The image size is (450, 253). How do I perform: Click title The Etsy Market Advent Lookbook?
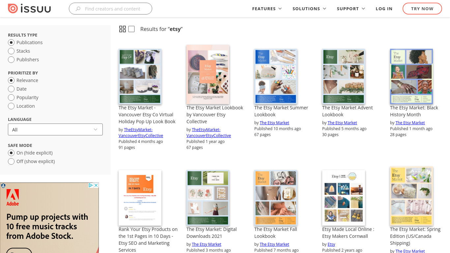click(348, 111)
